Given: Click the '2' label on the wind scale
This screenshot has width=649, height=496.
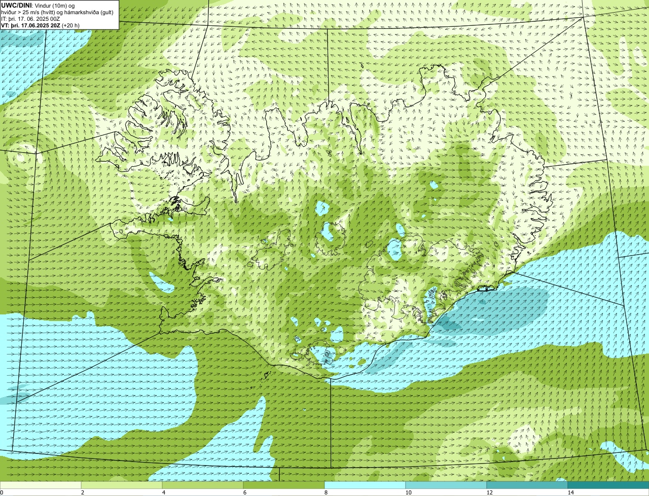Looking at the screenshot, I should pyautogui.click(x=82, y=492).
